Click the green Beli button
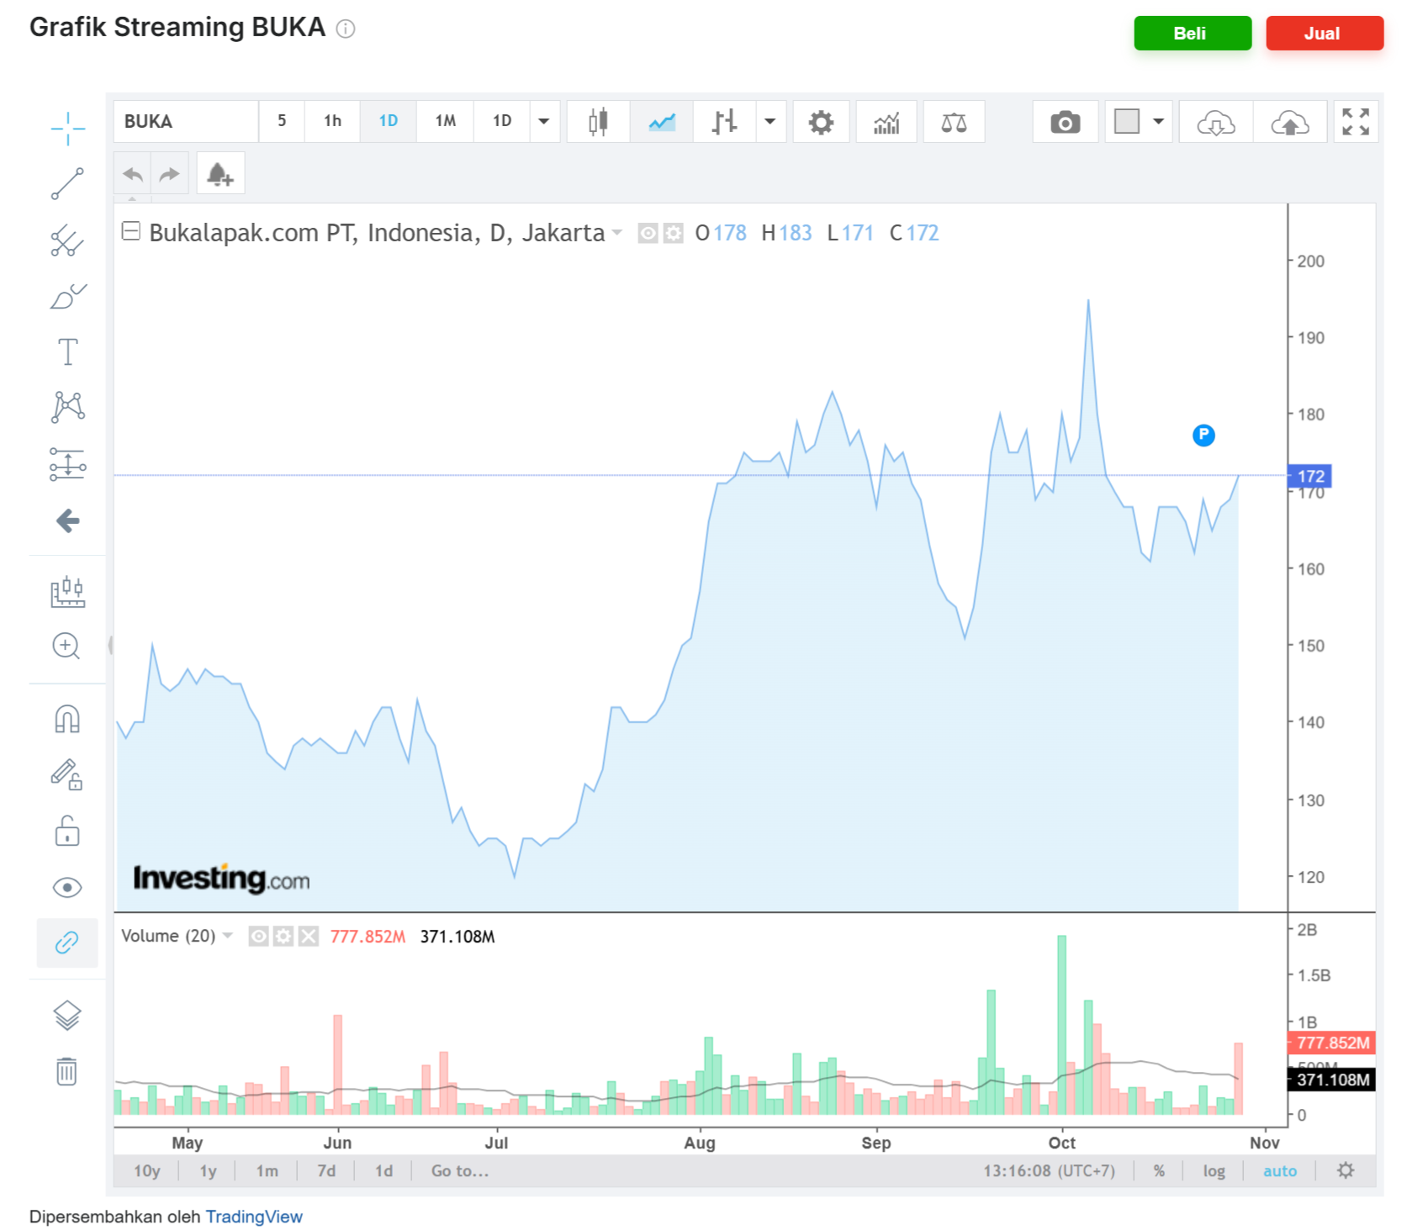 tap(1191, 34)
